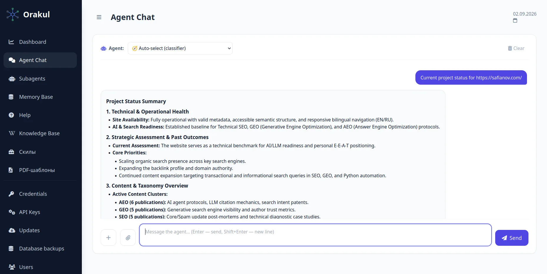Image resolution: width=547 pixels, height=274 pixels.
Task: Click the Project Status Summary heading
Action: coord(136,101)
